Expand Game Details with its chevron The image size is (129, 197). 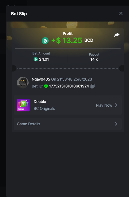tap(116, 124)
